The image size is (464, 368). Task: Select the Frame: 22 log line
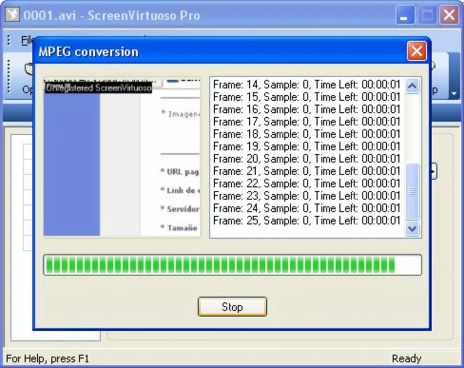307,183
